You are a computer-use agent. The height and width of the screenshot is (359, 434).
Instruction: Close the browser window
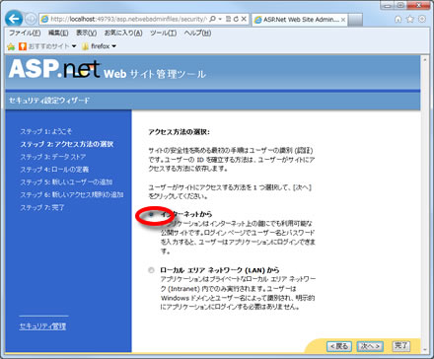click(x=419, y=5)
